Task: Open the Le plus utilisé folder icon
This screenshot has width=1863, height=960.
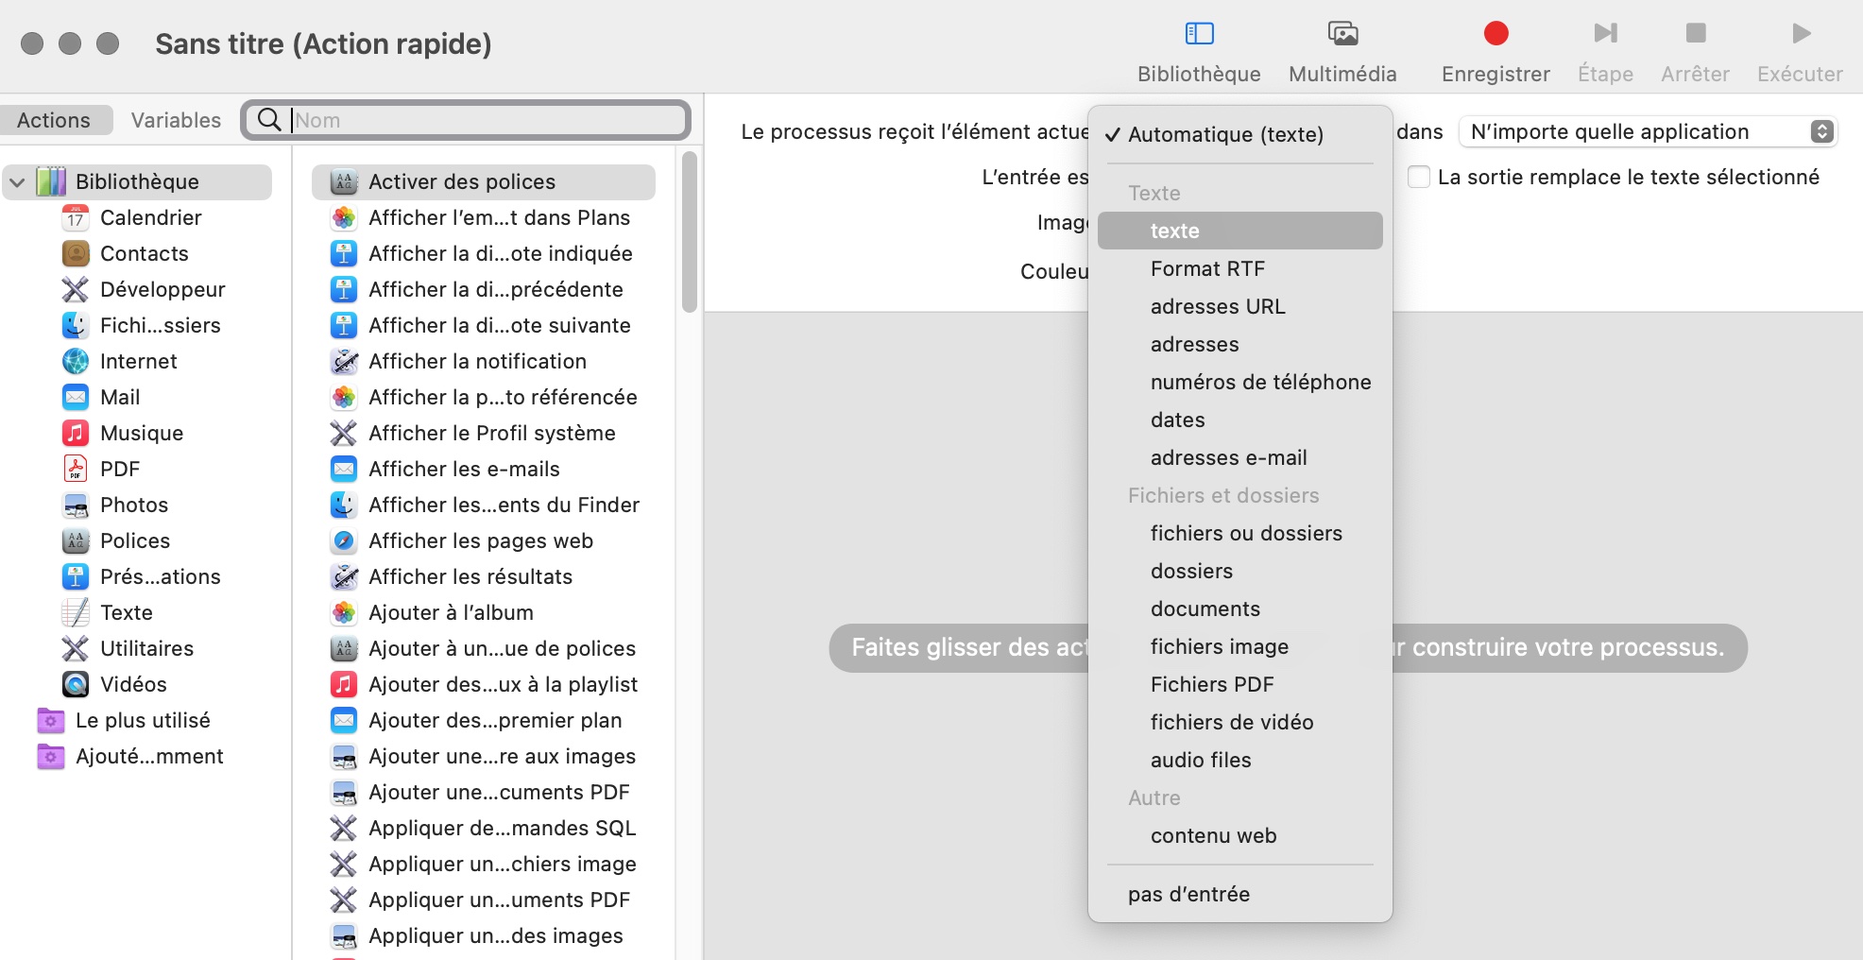Action: 51,721
